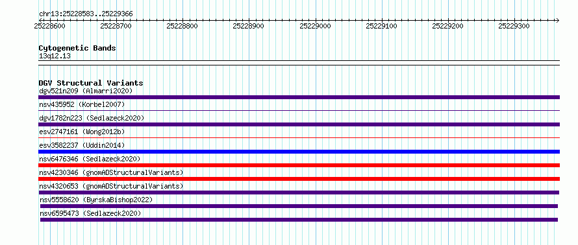Open the nsv4320653 (gnomADStructuralVariants) label
This screenshot has height=245, width=578.
pos(111,186)
